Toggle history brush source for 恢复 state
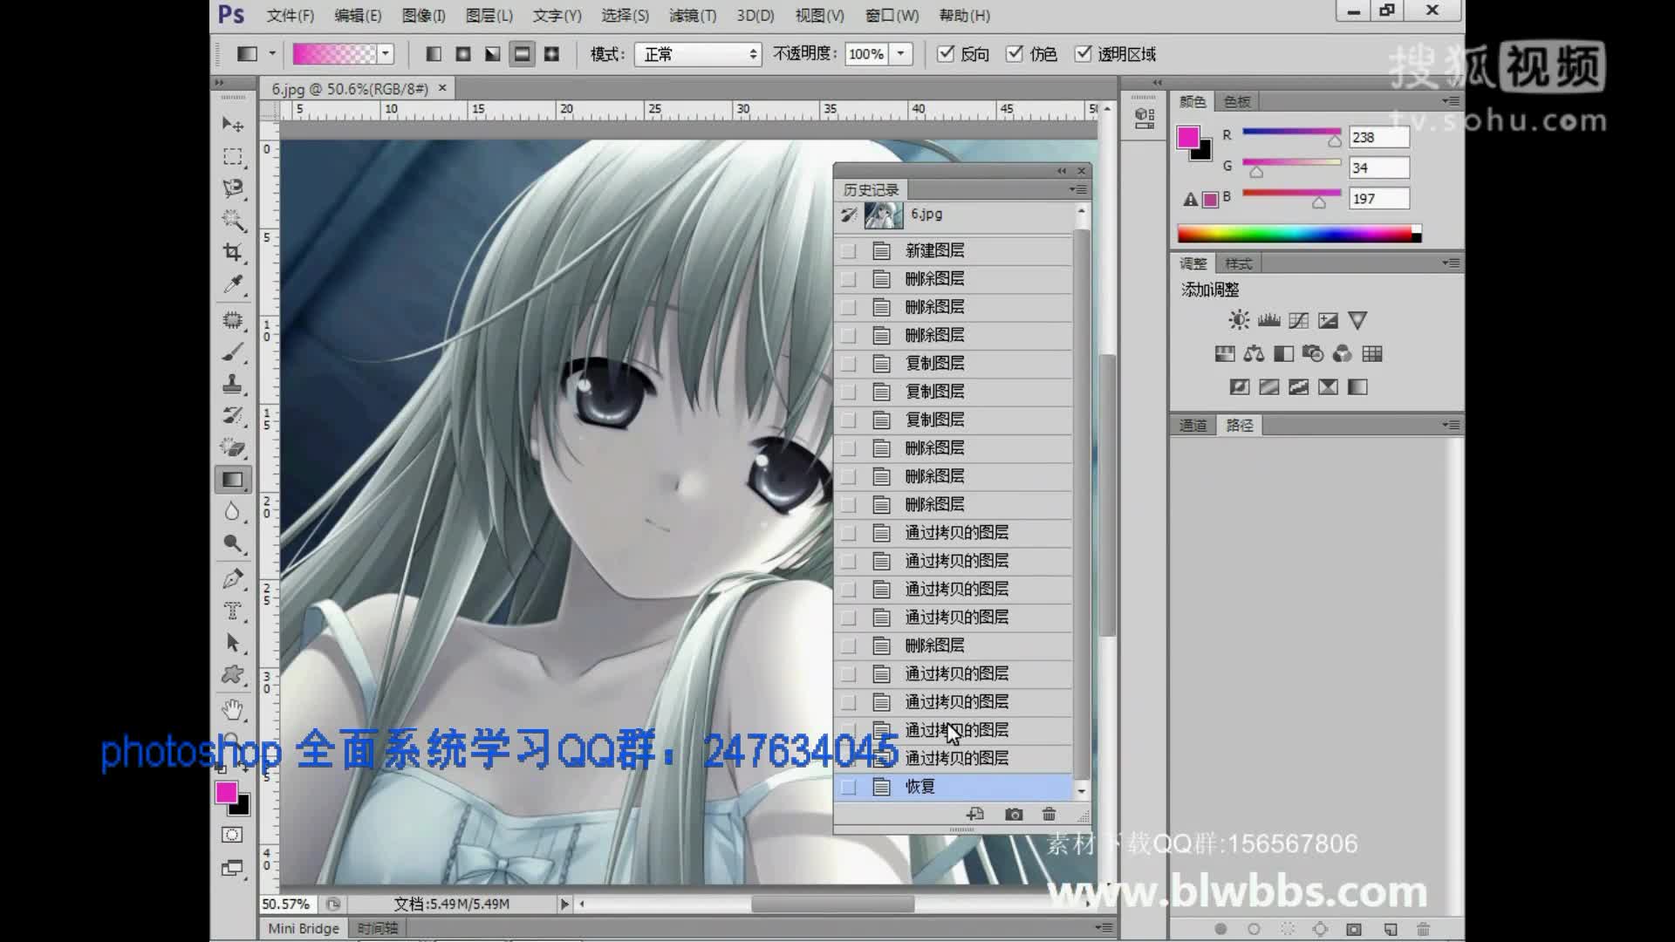The width and height of the screenshot is (1675, 942). point(848,787)
